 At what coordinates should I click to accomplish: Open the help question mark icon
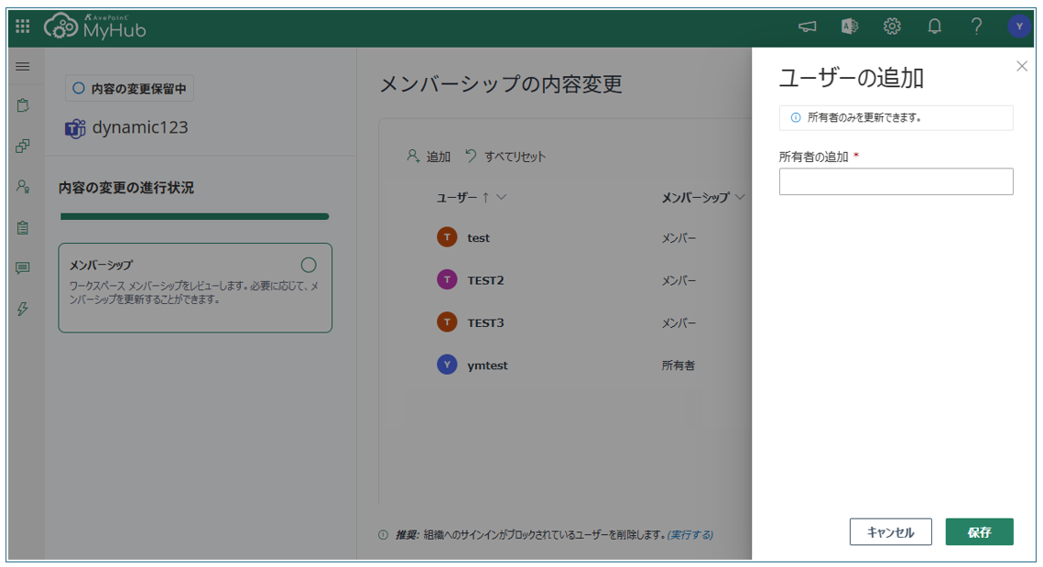tap(976, 26)
